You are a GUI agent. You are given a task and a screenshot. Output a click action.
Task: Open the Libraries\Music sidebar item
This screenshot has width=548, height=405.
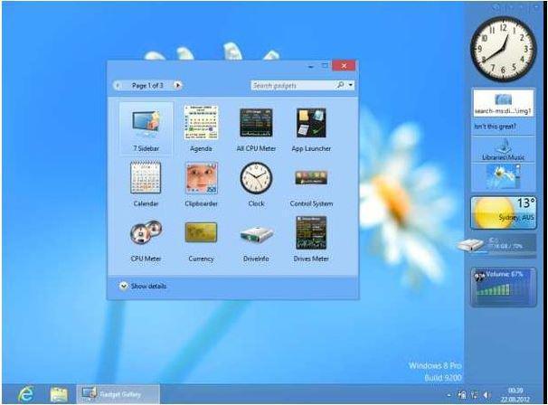[x=504, y=149]
